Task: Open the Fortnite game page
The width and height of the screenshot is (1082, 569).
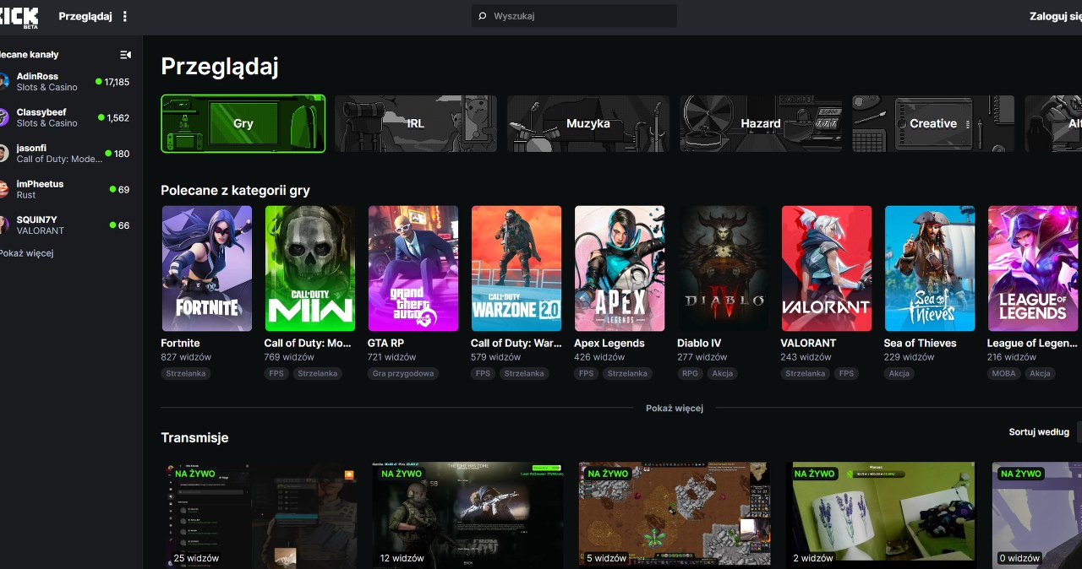Action: [x=207, y=268]
